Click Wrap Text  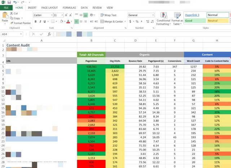[108, 15]
